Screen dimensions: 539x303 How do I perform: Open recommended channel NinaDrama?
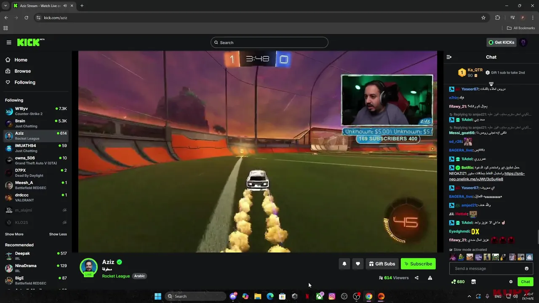tap(36, 268)
